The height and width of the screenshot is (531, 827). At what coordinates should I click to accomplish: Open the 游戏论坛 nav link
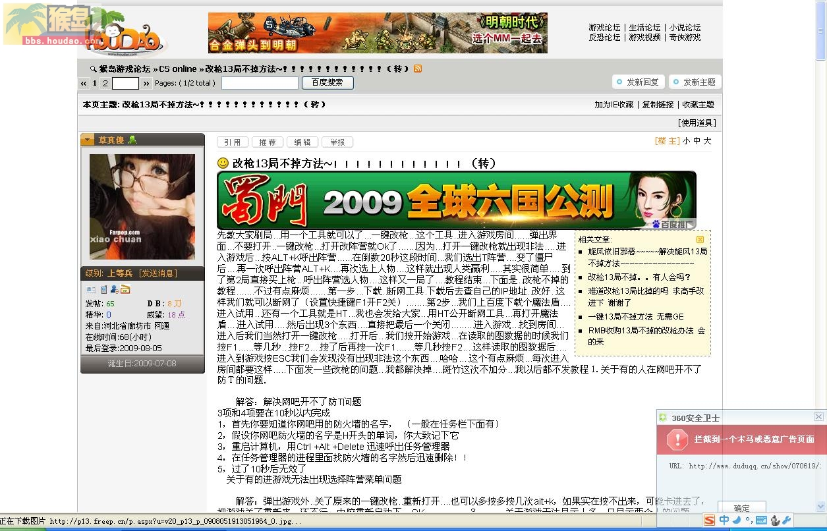coord(605,28)
